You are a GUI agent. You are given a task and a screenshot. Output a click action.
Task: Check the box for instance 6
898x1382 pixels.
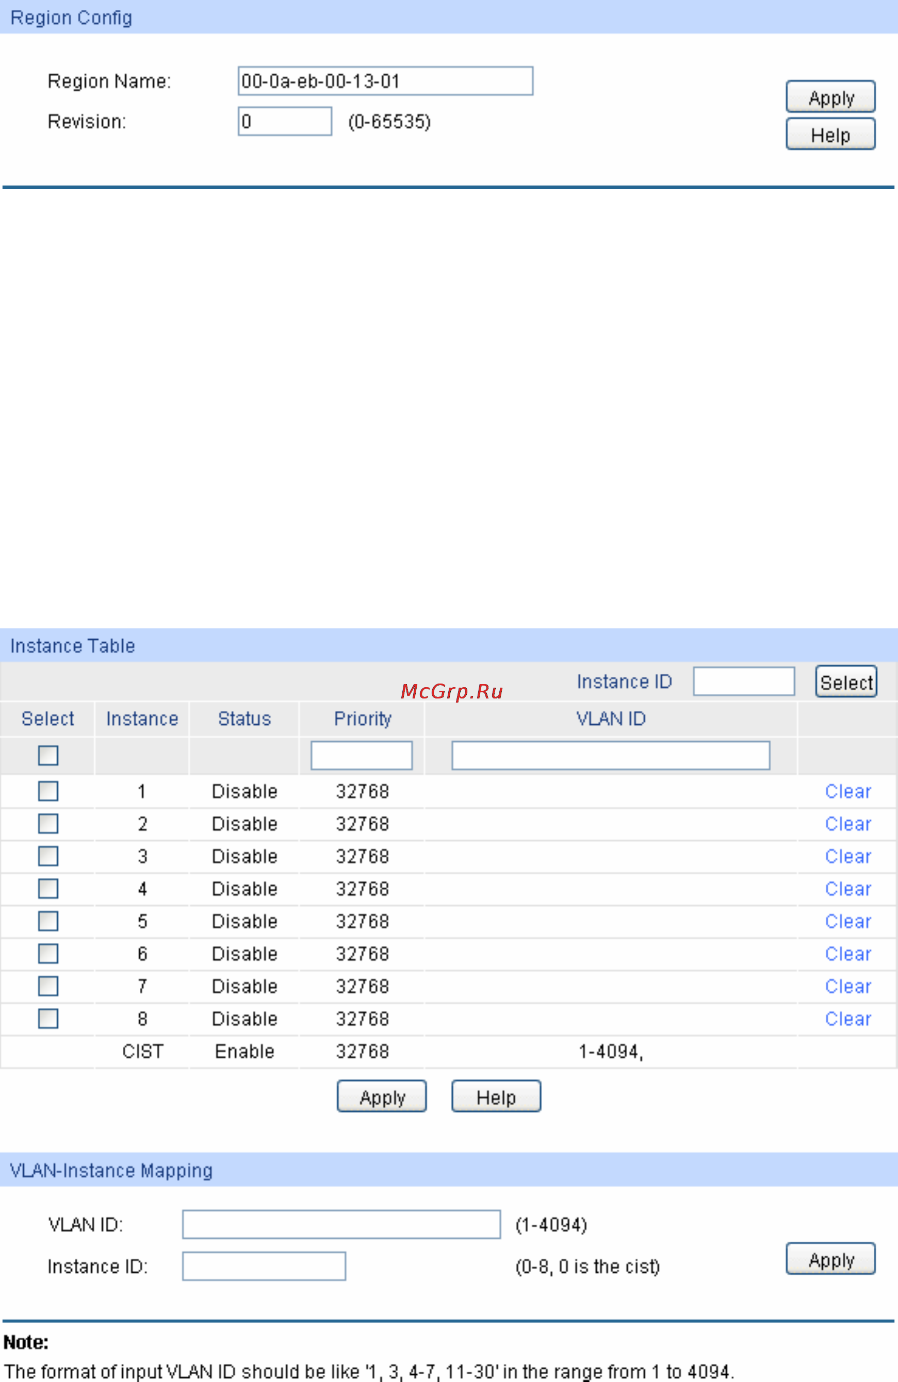click(48, 954)
